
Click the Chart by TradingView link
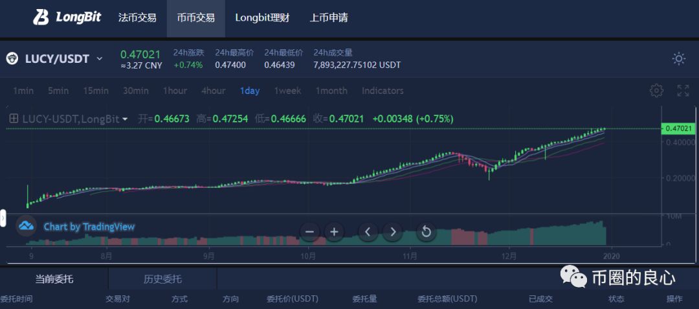89,227
